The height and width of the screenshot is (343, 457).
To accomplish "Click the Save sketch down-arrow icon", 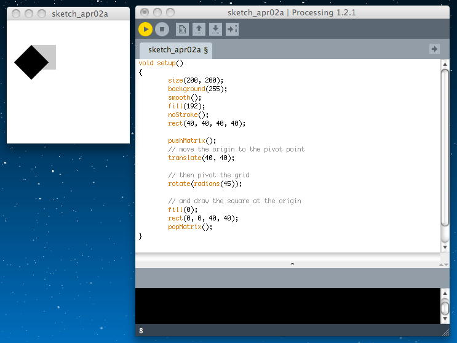I will coord(215,29).
